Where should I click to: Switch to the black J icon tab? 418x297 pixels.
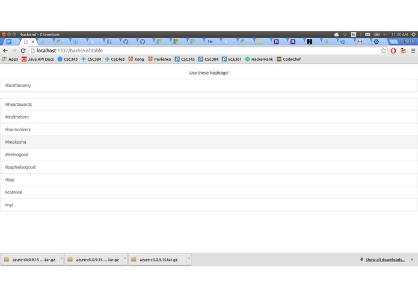coord(310,42)
